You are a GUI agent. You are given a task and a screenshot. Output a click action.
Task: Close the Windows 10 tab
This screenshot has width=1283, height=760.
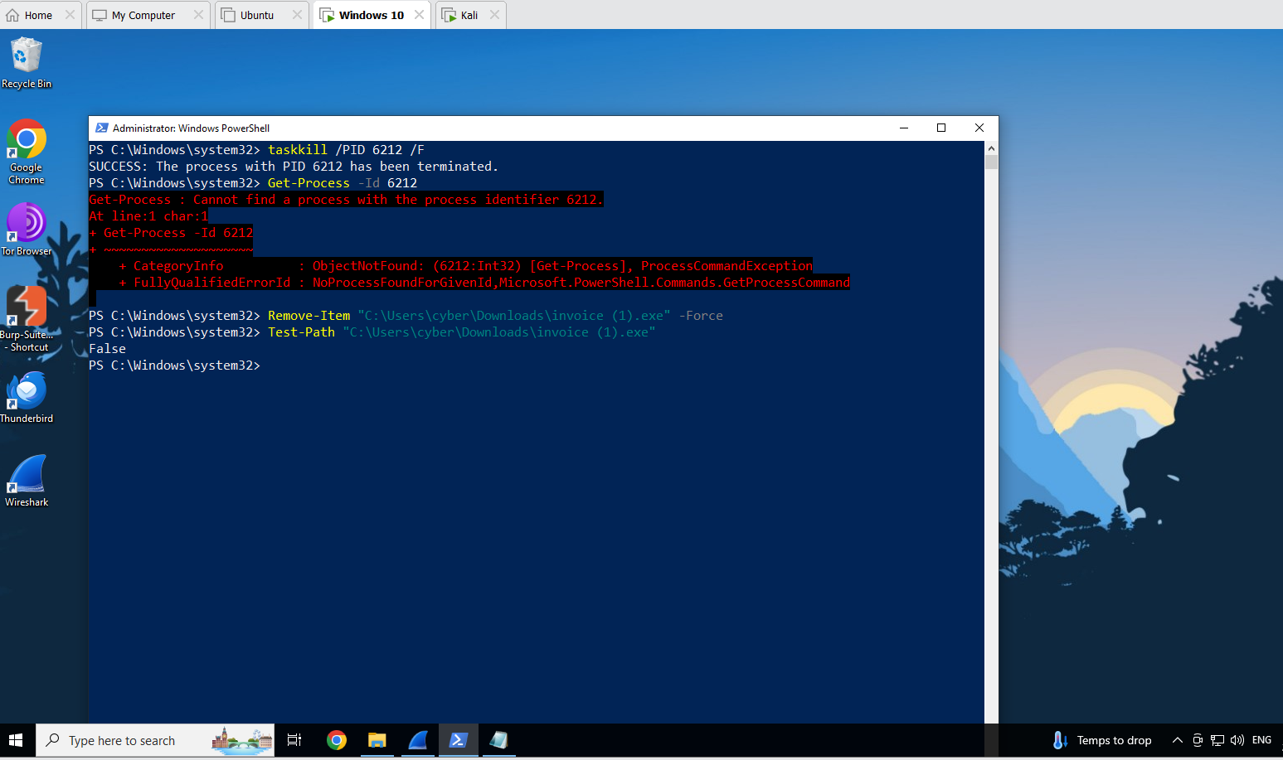click(x=419, y=15)
